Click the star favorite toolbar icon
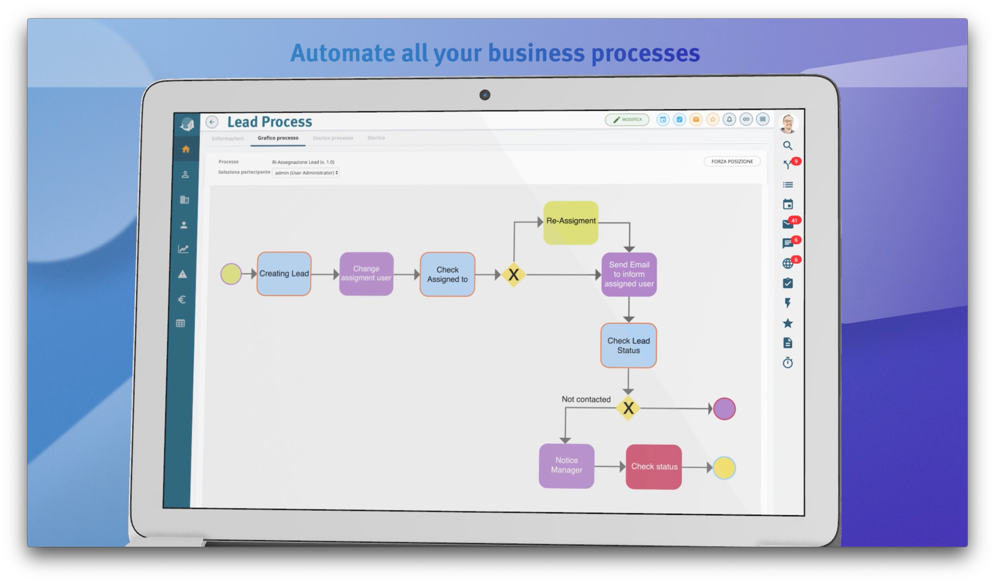The width and height of the screenshot is (995, 583). [713, 120]
